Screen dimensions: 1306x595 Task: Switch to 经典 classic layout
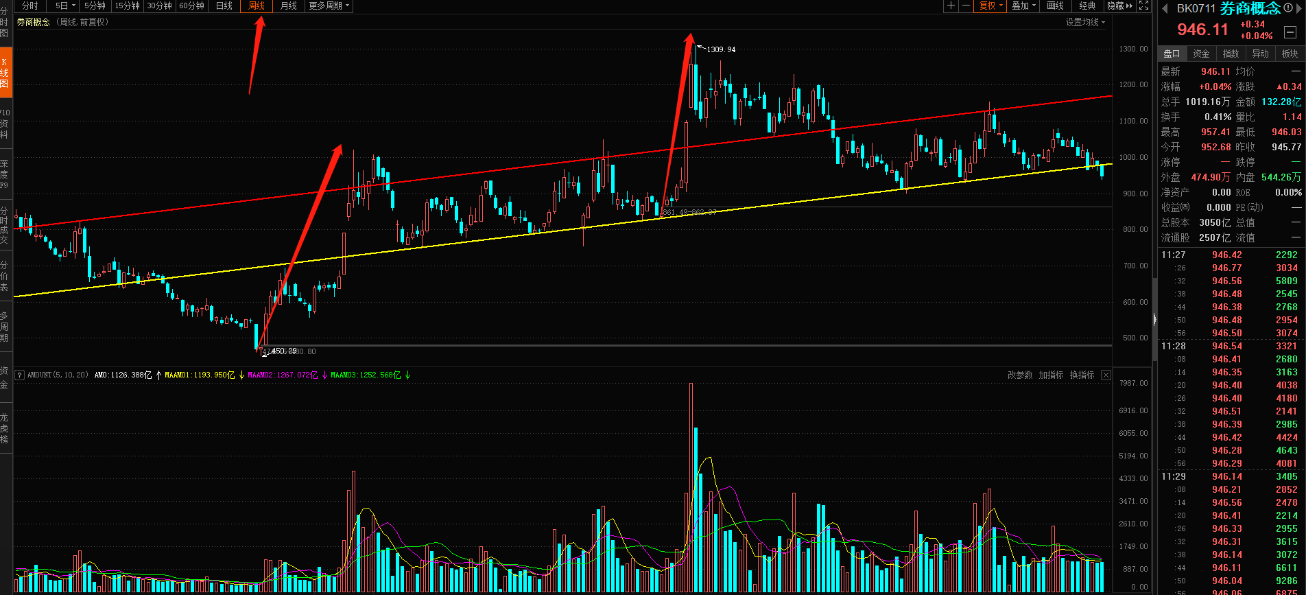coord(1087,5)
